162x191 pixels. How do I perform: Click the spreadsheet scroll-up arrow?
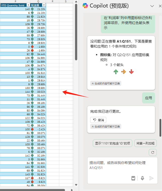76,2
